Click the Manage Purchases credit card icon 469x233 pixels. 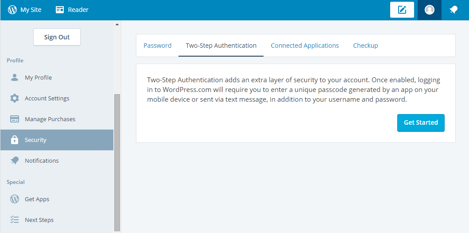point(14,119)
